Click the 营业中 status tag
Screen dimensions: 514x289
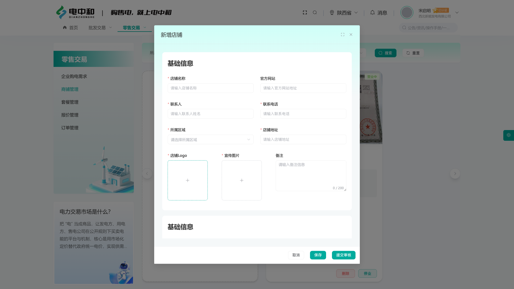(372, 77)
